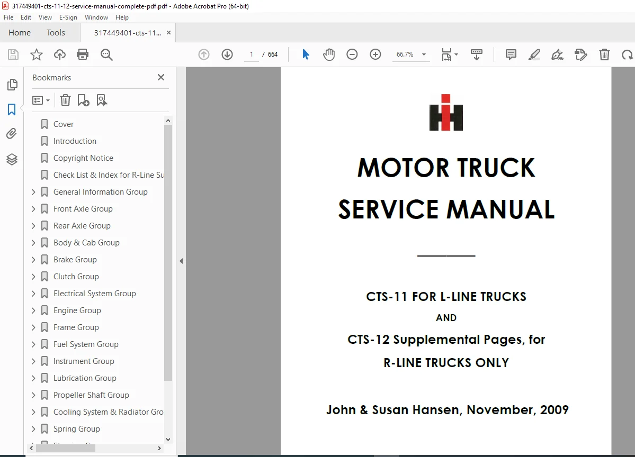Expand the Engine Group bookmark

coord(33,310)
